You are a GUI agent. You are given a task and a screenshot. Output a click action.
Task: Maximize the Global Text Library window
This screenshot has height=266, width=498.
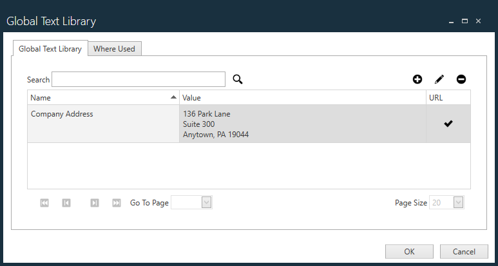(x=464, y=21)
